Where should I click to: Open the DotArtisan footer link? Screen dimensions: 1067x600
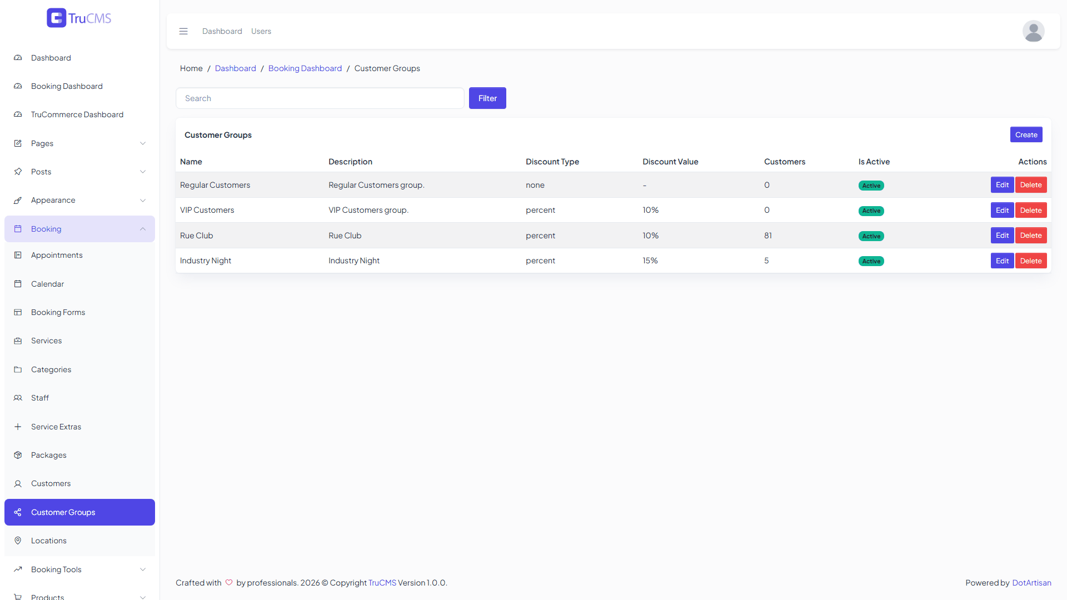(1031, 583)
